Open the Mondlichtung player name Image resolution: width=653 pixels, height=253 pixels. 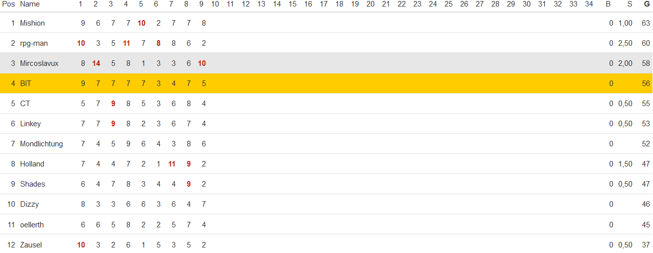(41, 144)
